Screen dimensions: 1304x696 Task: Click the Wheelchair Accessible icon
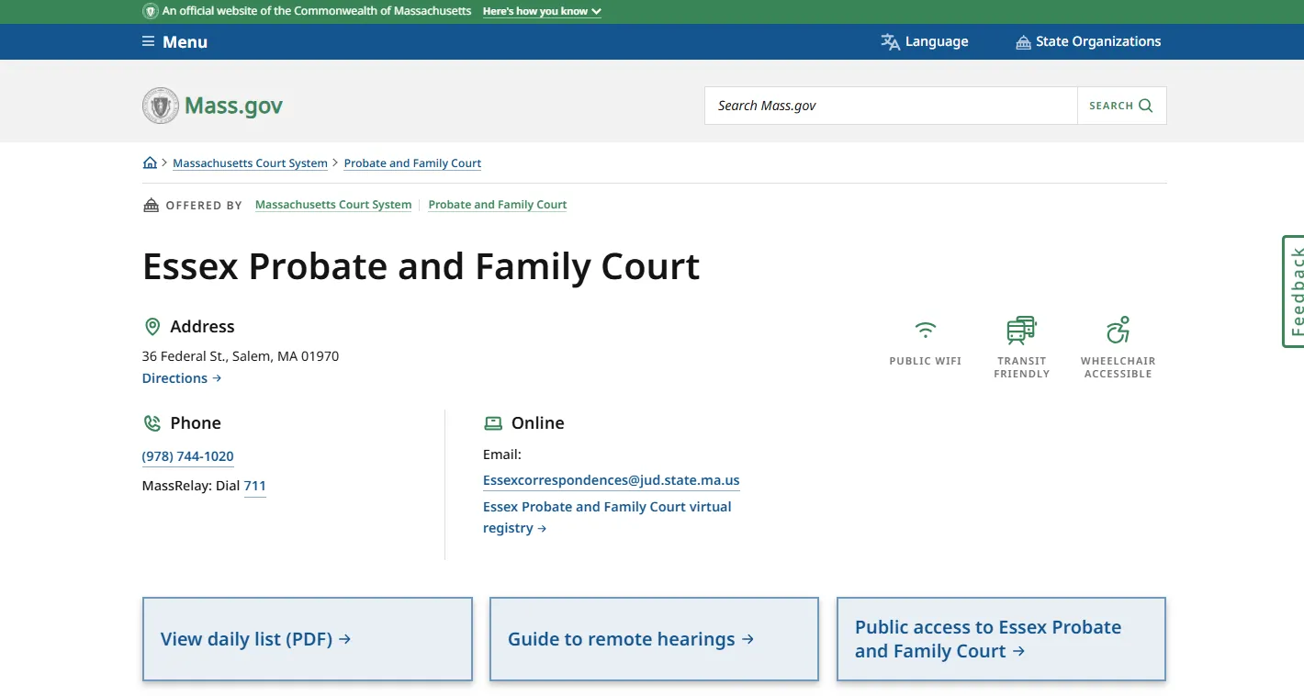1118,330
